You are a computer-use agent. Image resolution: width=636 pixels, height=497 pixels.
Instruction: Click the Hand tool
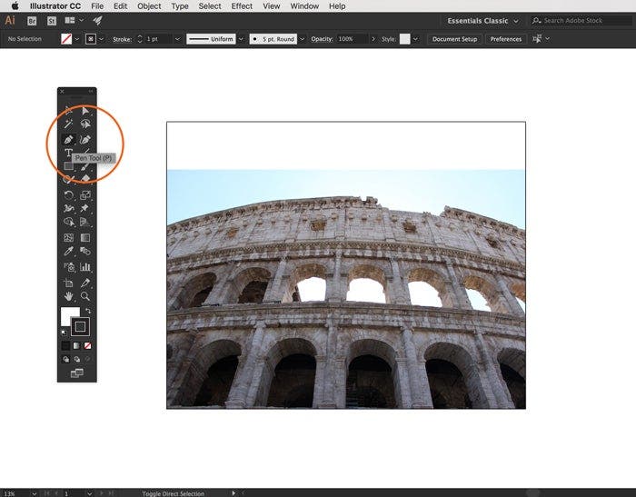click(x=68, y=296)
